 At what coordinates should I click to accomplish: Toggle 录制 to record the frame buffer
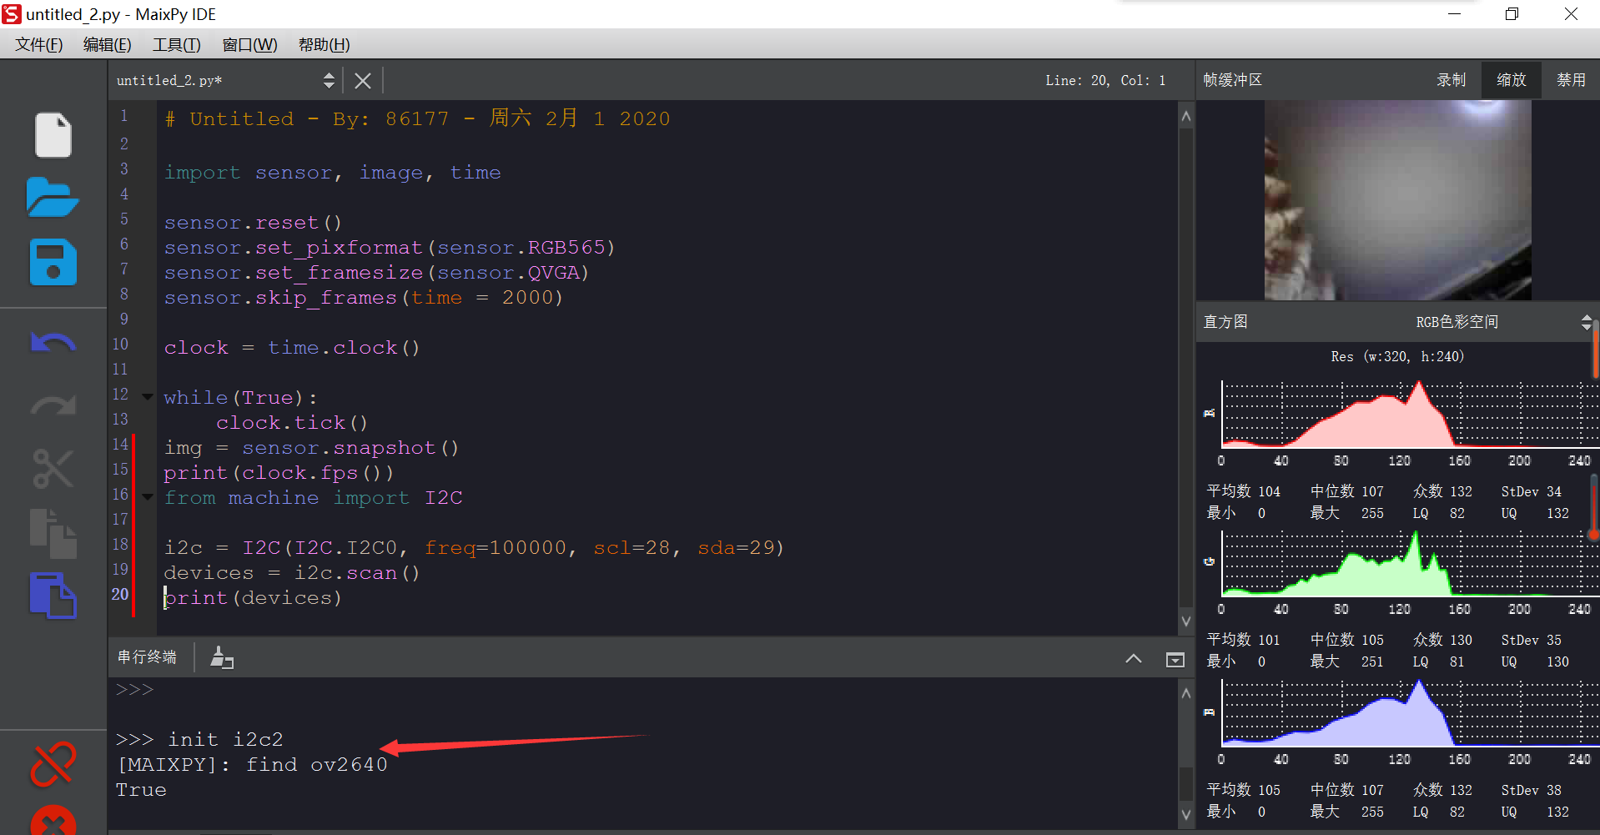(x=1451, y=79)
